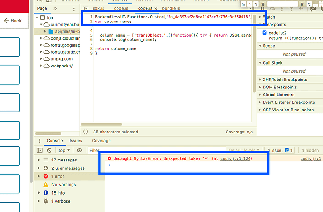Switch to the Coverage drawer tab

(x=101, y=141)
